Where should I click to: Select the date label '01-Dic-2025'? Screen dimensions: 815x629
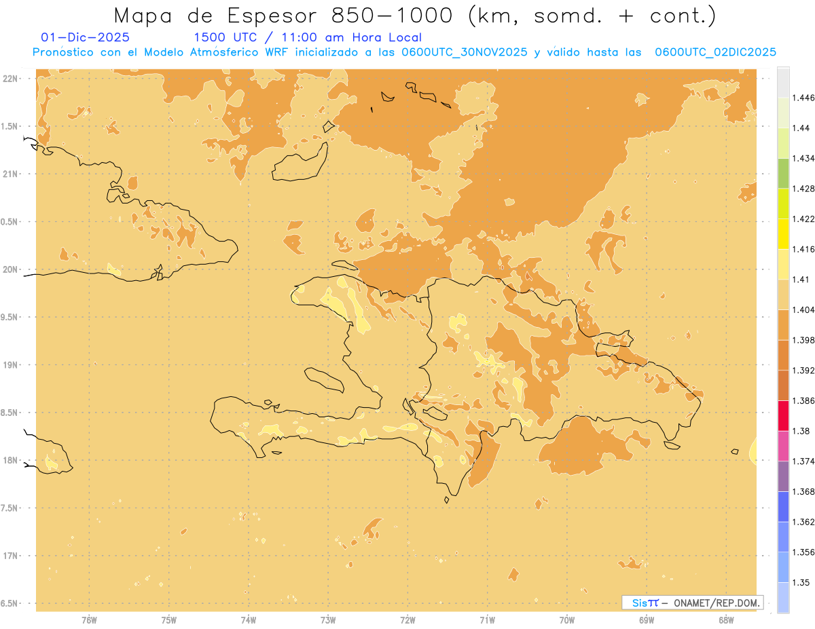pos(85,37)
